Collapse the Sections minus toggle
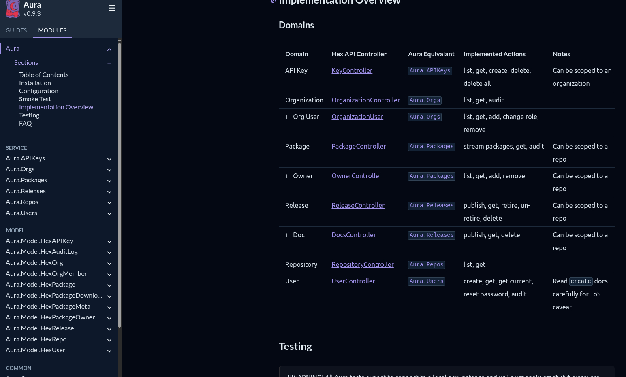 point(109,63)
